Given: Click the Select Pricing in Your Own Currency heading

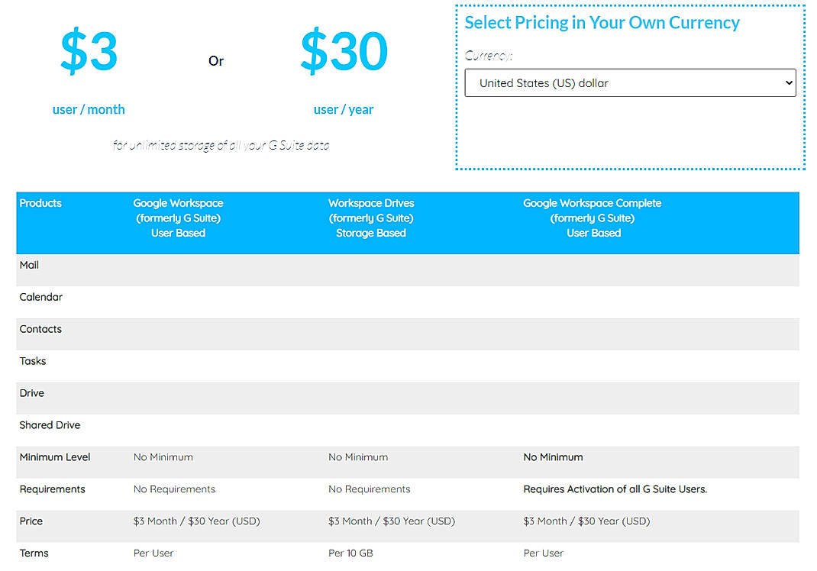Looking at the screenshot, I should (602, 22).
